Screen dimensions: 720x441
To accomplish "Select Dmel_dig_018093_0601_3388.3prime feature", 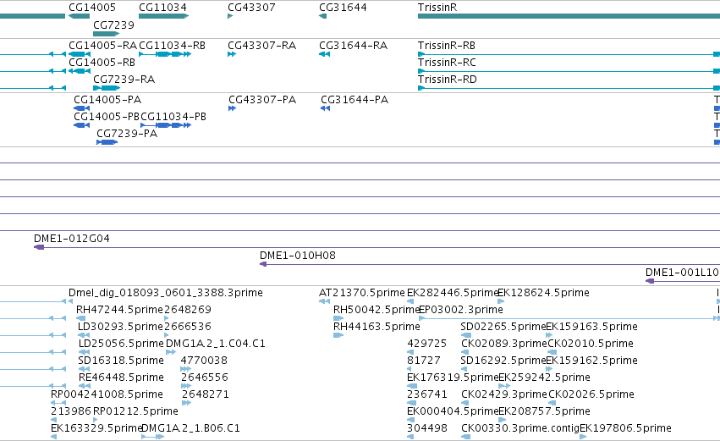I will pos(165,293).
